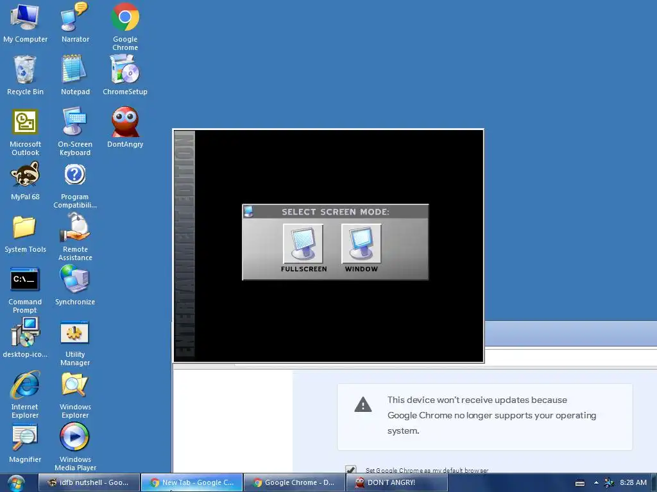Open the Remote Assistance icon
657x492 pixels.
coord(75,237)
